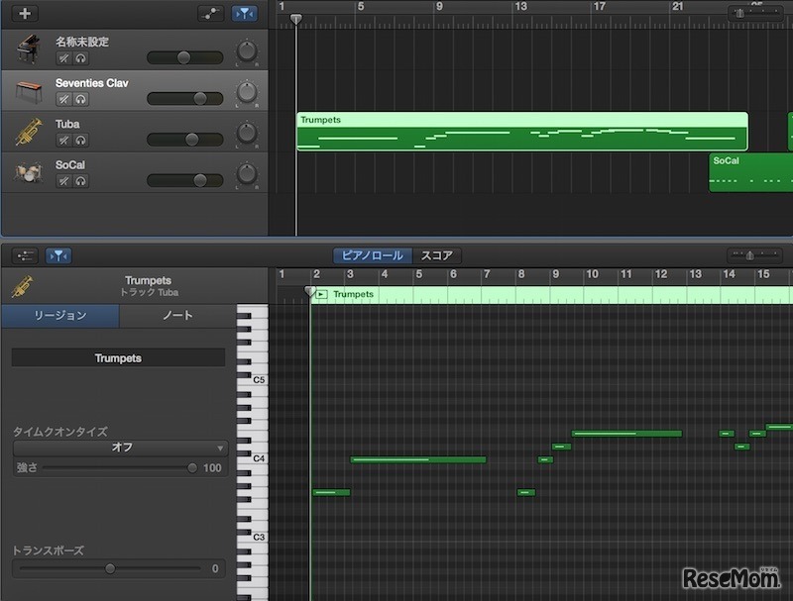Click the add new track plus button

[x=25, y=14]
